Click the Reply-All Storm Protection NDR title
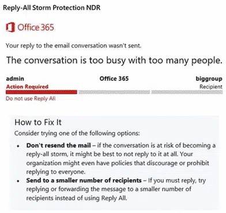This screenshot has width=226, height=213. click(52, 7)
